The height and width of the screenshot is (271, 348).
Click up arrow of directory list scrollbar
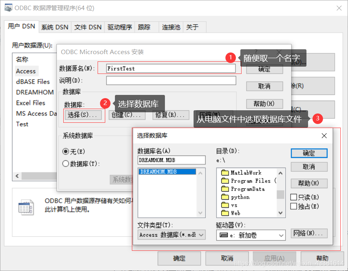[281, 173]
